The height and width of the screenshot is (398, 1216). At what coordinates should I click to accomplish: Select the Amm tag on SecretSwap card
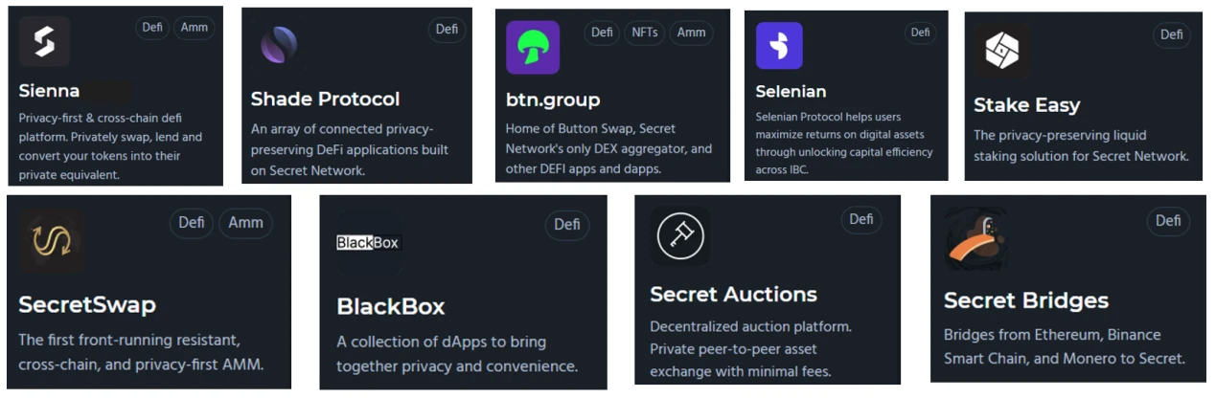click(246, 223)
